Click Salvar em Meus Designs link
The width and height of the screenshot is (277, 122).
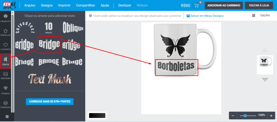click(x=205, y=16)
